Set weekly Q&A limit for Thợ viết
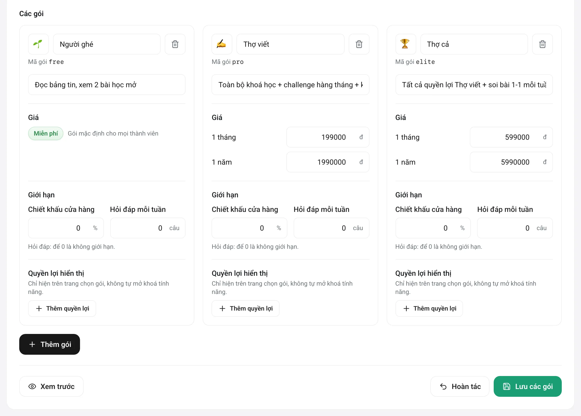Viewport: 581px width, 416px height. pos(331,228)
